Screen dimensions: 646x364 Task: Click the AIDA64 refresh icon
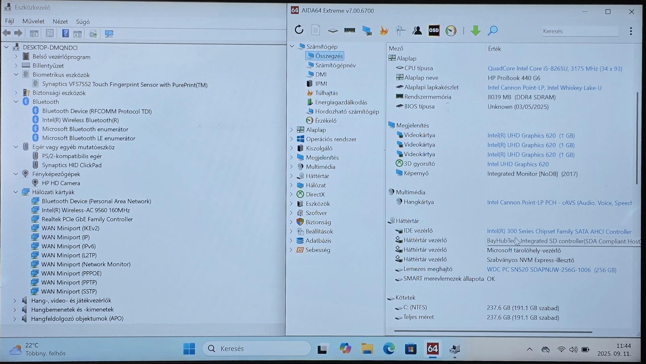(299, 30)
